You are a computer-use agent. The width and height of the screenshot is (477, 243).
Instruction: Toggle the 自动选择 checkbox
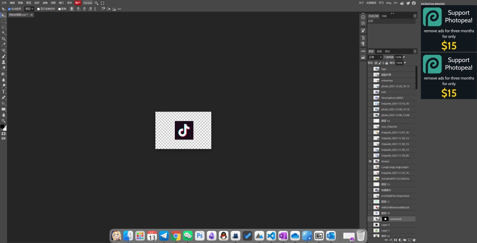10,9
